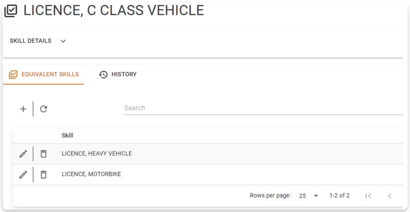
Task: Switch to the Equivalent Skills tab
Action: pos(44,74)
